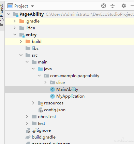Select the java folder label
The image size is (134, 144).
[x=48, y=69]
